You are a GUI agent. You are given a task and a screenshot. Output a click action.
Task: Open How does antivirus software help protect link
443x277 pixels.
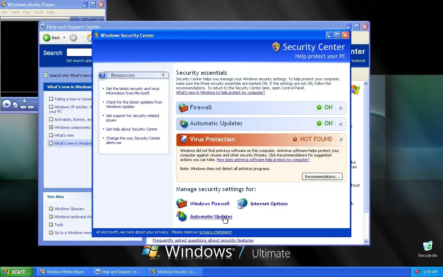[263, 160]
